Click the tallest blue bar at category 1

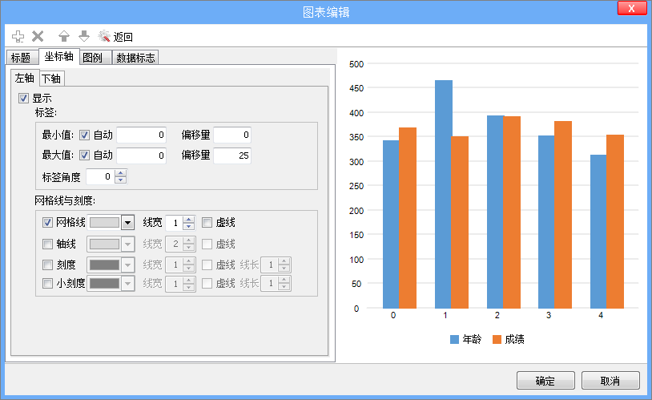[443, 194]
